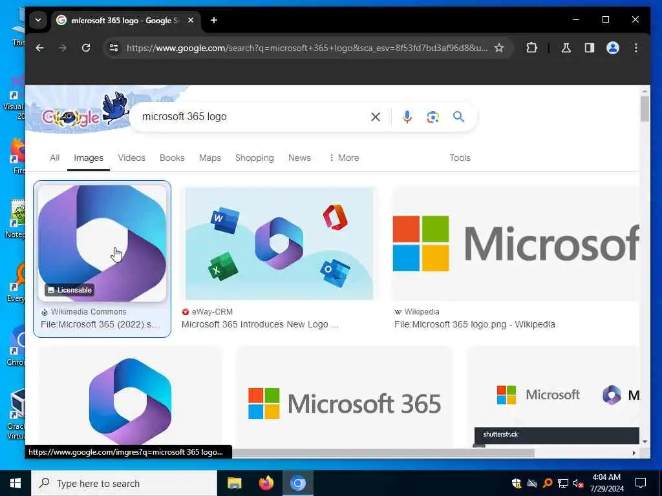Open the Books tab
662x496 pixels.
pyautogui.click(x=172, y=158)
